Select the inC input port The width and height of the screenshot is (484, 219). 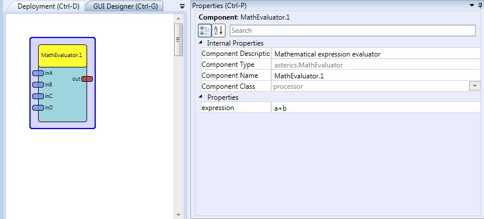[x=38, y=96]
